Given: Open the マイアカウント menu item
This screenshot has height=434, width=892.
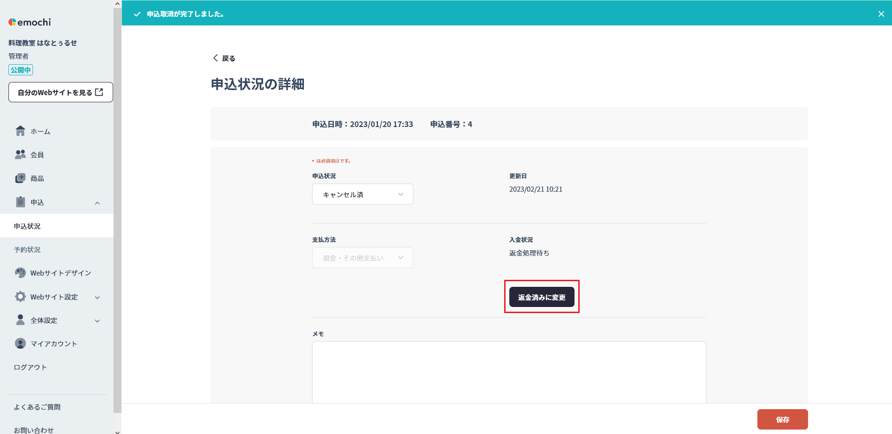Looking at the screenshot, I should 57,344.
